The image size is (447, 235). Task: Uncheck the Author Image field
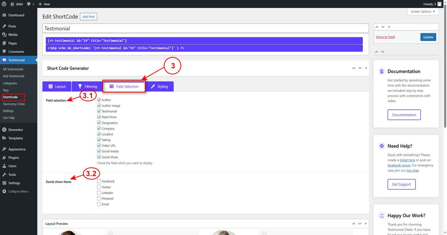[x=99, y=106]
